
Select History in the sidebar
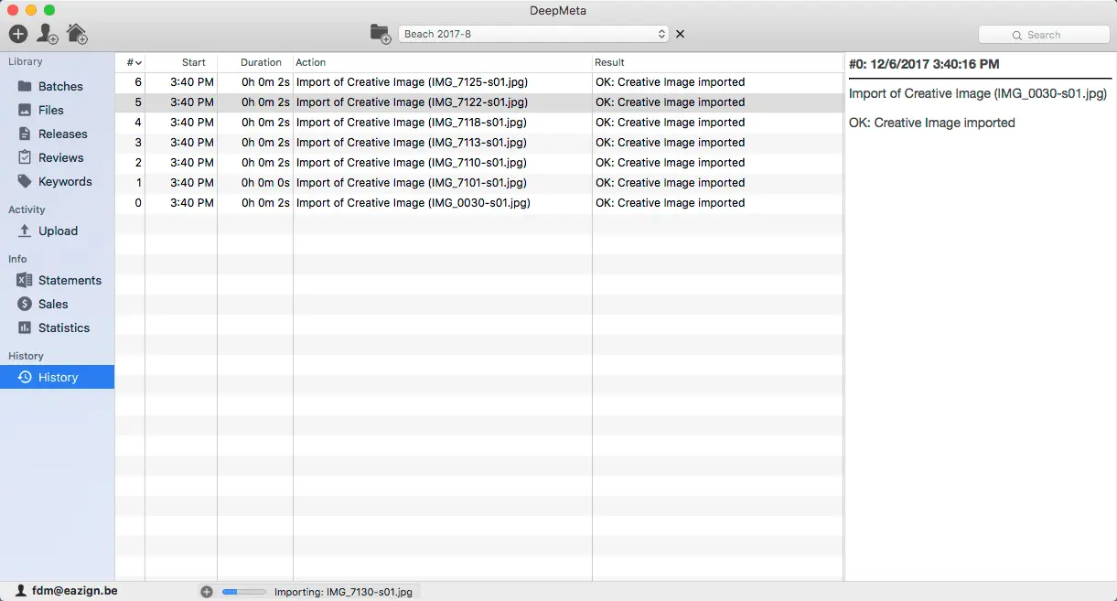(x=57, y=377)
